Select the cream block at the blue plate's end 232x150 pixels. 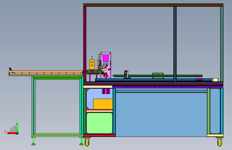pyautogui.click(x=215, y=80)
